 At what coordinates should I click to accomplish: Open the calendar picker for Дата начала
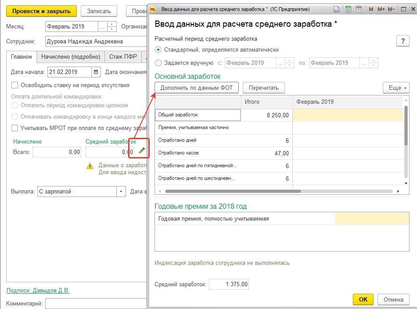96,72
